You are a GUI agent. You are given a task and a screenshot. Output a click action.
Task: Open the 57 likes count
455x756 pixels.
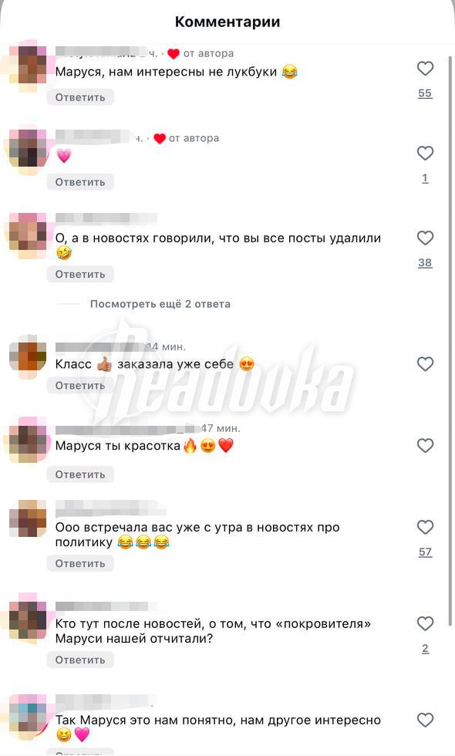pos(425,552)
